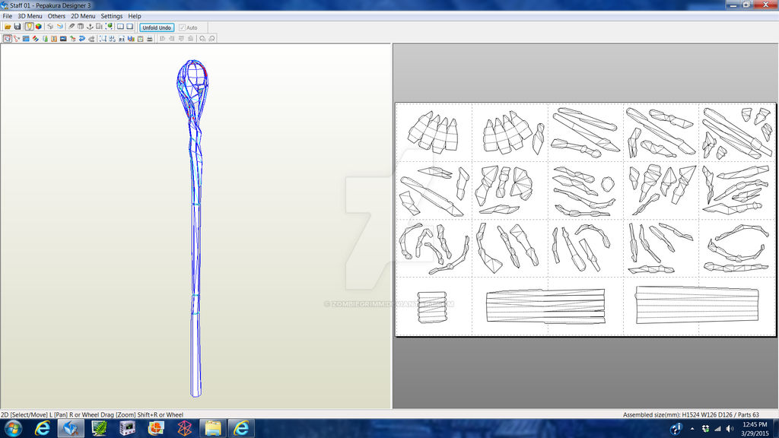Toggle textured view with the cube icon
This screenshot has height=438, width=779.
[40, 26]
